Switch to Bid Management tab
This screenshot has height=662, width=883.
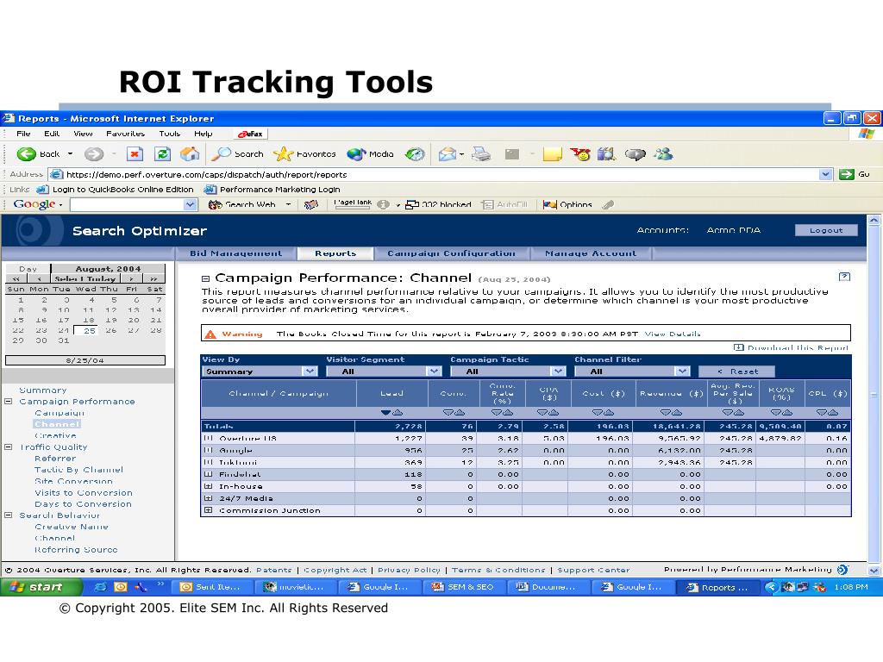click(x=236, y=253)
